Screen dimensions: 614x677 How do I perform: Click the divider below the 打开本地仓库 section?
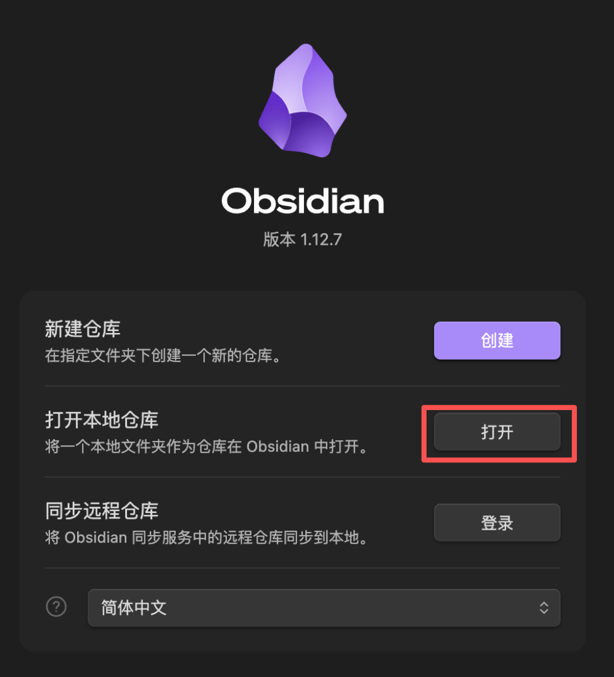coord(303,477)
